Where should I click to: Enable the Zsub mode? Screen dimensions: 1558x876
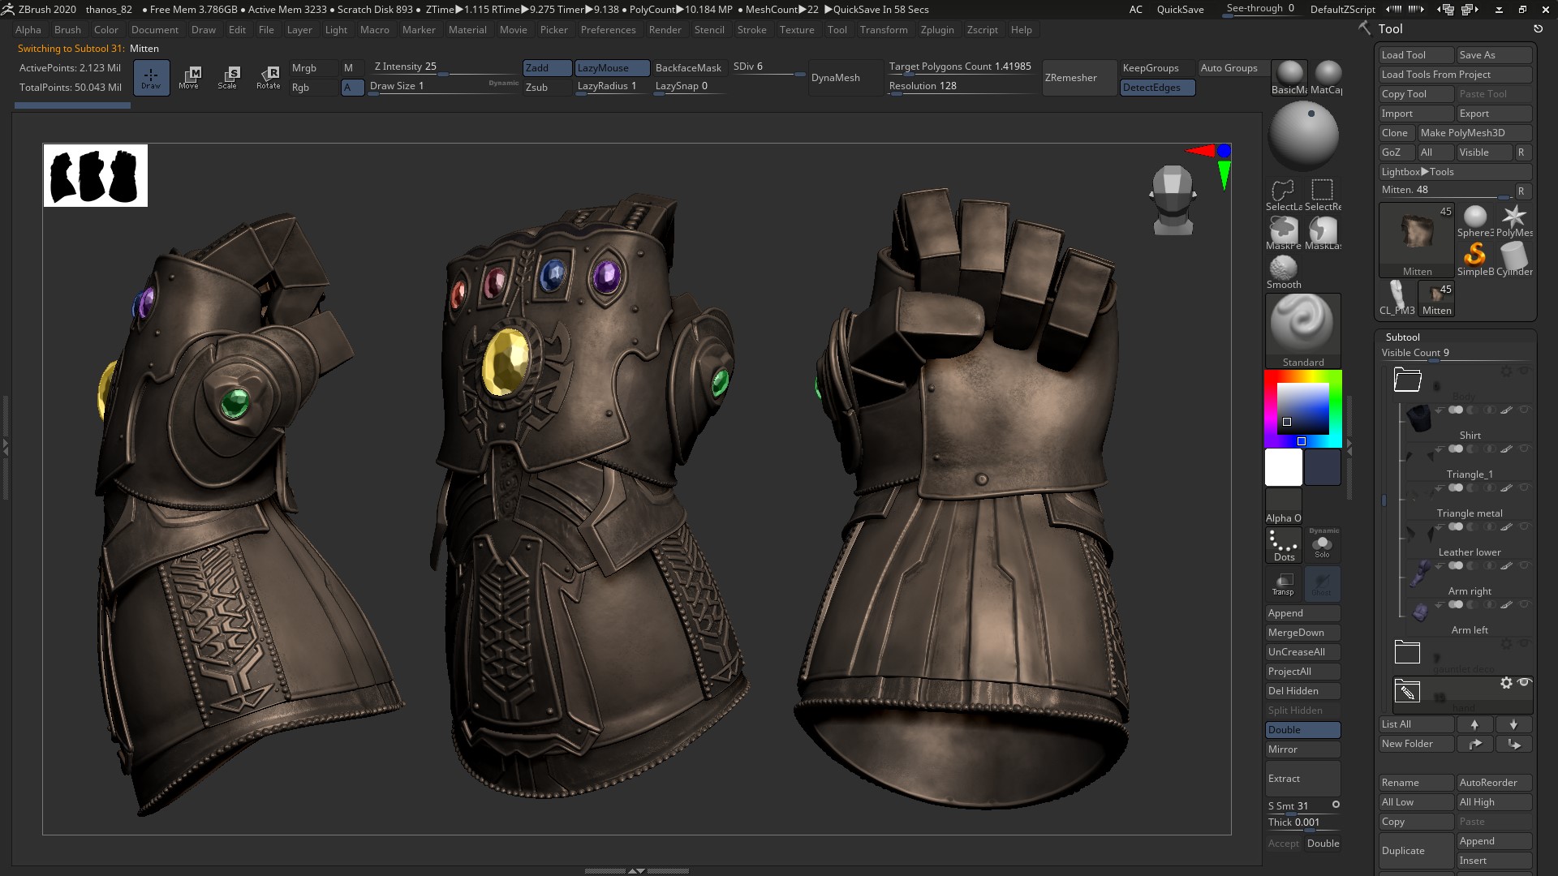point(548,88)
